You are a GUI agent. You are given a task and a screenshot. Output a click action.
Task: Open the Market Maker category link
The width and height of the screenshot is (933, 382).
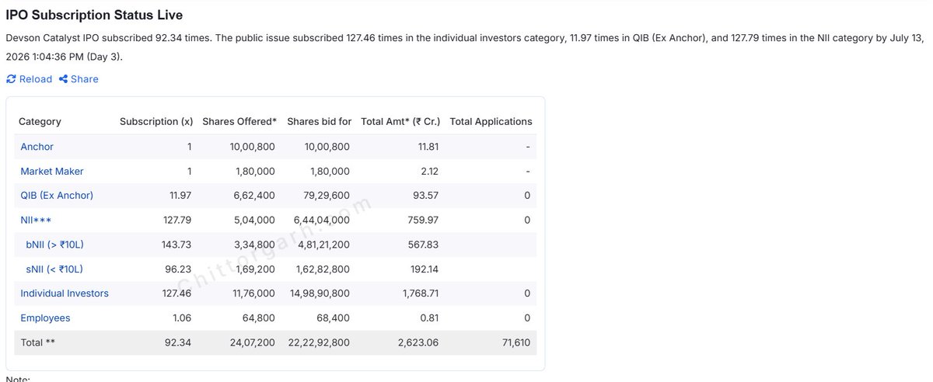(52, 171)
